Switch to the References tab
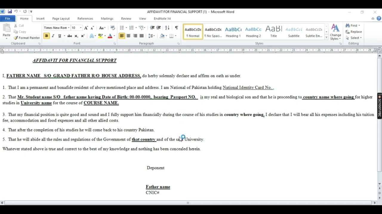Screen dimensions: 382x214 coord(85,18)
